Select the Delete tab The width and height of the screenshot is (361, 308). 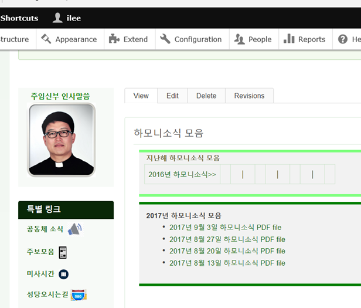206,96
